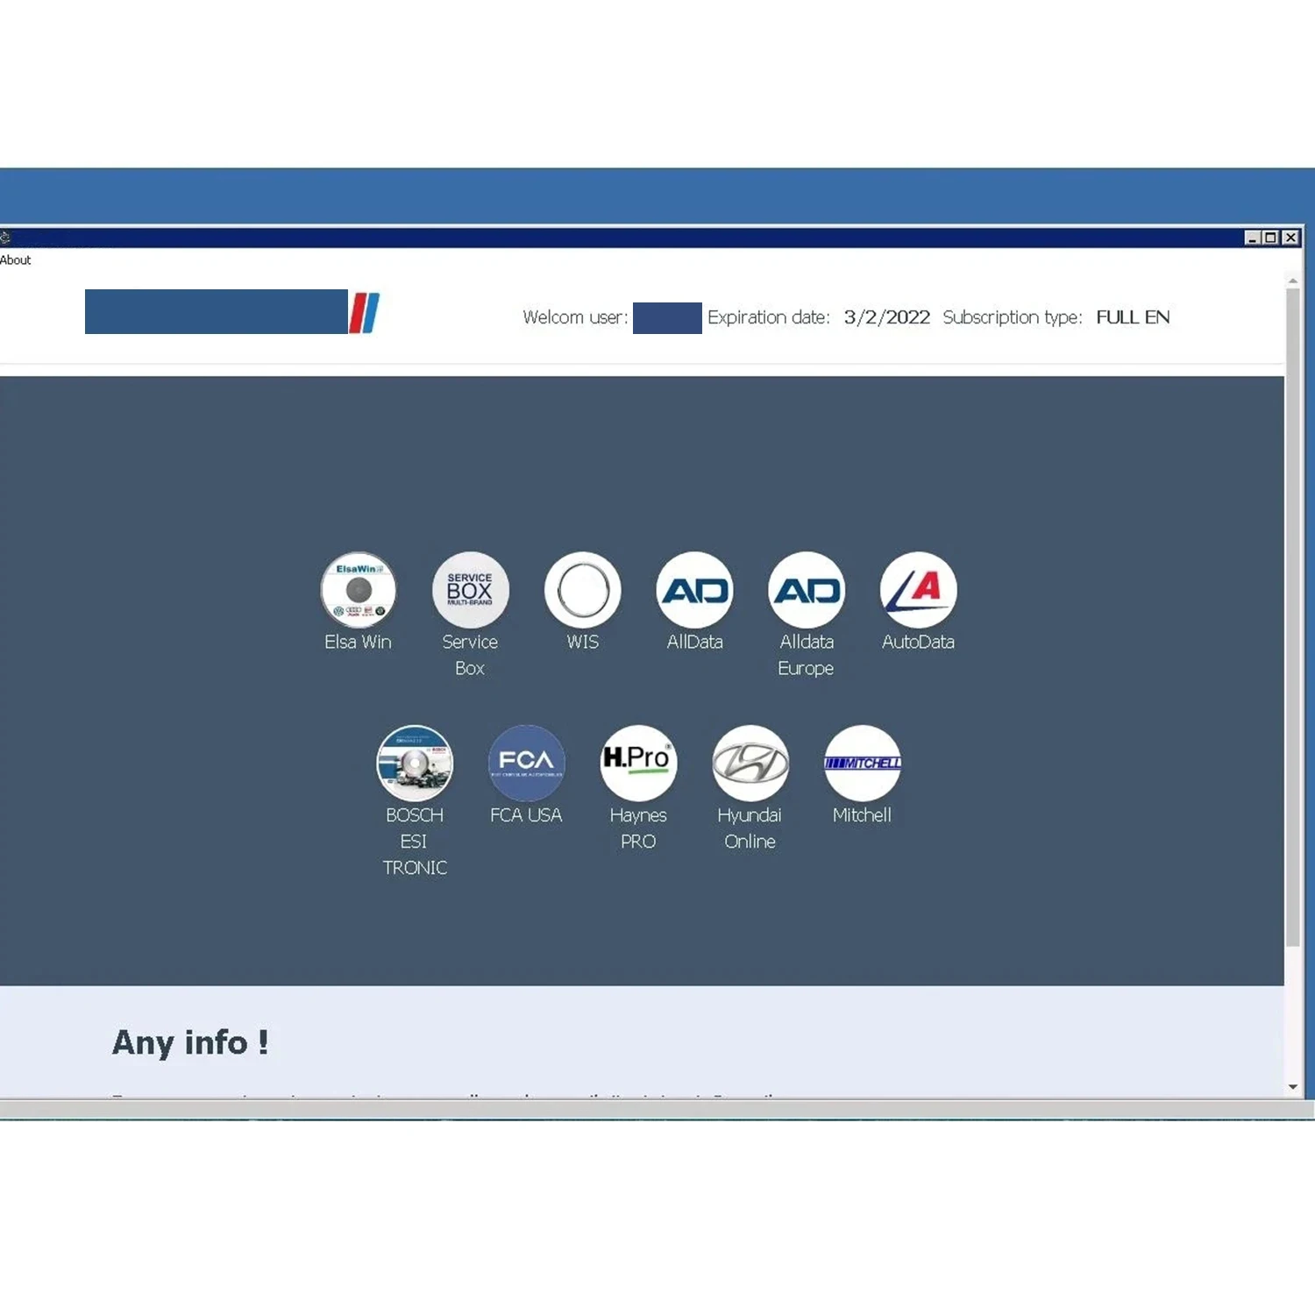Click the Hyundai Online text label
This screenshot has height=1315, width=1315.
(x=750, y=828)
